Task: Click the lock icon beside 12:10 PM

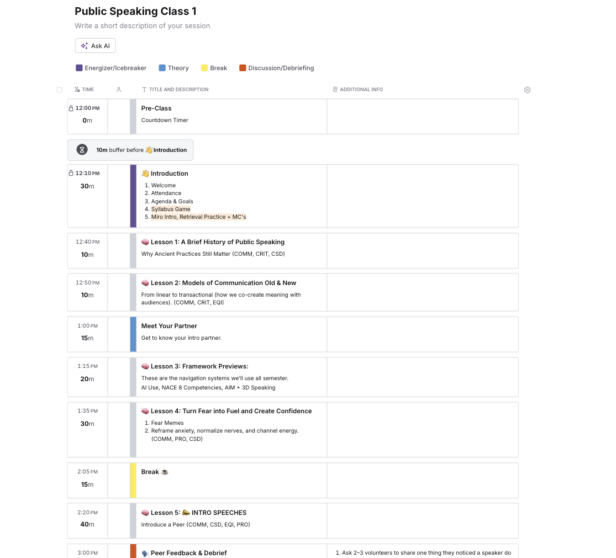Action: [x=71, y=173]
